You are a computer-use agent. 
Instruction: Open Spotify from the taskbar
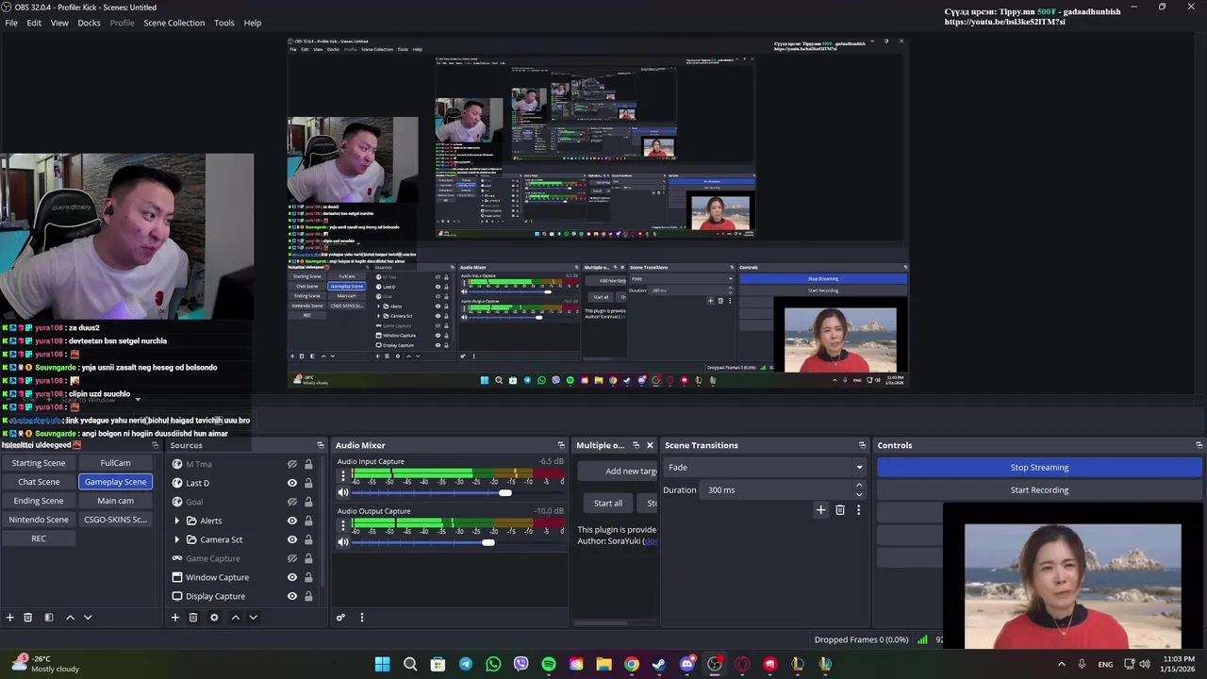(x=549, y=664)
